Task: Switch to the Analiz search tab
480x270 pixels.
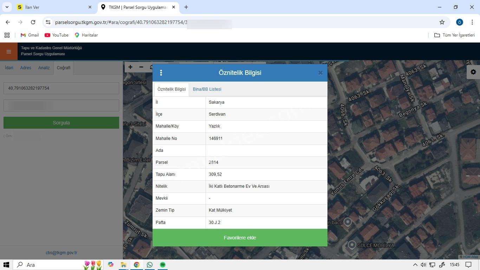Action: tap(44, 68)
